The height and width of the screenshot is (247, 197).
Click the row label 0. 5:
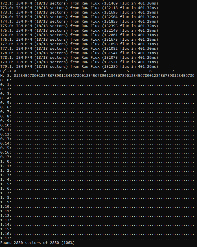(x=6, y=103)
